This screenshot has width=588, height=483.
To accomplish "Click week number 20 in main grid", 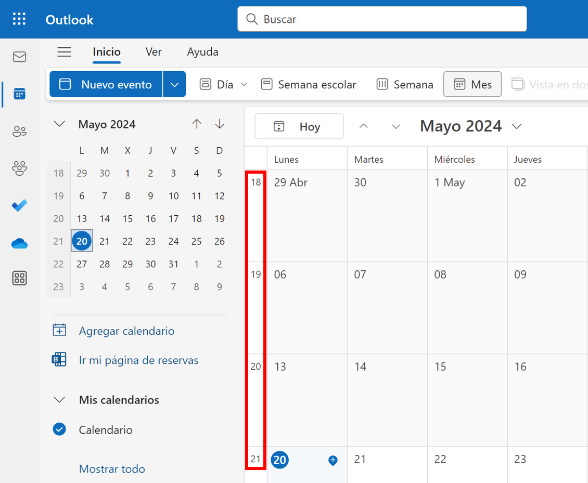I will [255, 367].
